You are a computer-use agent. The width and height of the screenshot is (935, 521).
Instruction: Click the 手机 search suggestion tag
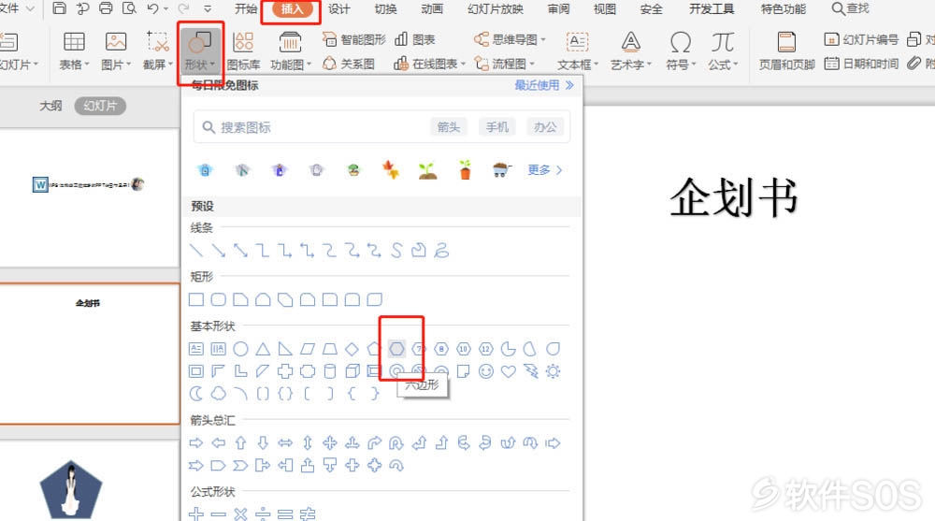pyautogui.click(x=496, y=127)
